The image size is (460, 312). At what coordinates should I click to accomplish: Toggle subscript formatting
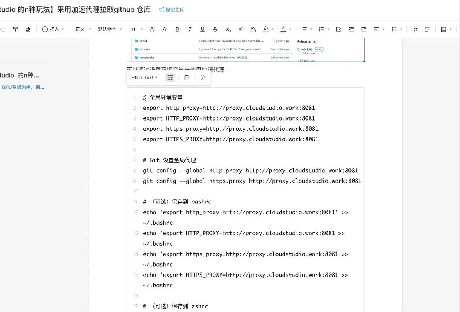[x=228, y=29]
